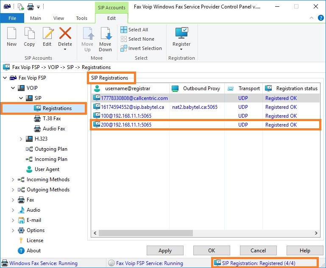Switch to the Edit ribbon tab
This screenshot has width=326, height=268.
pyautogui.click(x=111, y=18)
